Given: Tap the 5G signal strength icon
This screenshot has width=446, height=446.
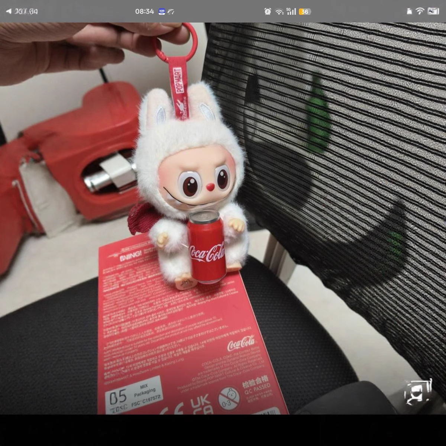Looking at the screenshot, I should pyautogui.click(x=291, y=12).
